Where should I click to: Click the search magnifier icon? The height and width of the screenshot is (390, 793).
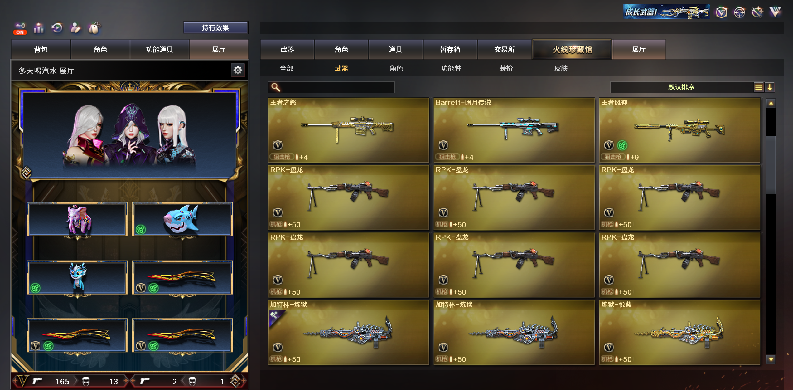pyautogui.click(x=276, y=87)
